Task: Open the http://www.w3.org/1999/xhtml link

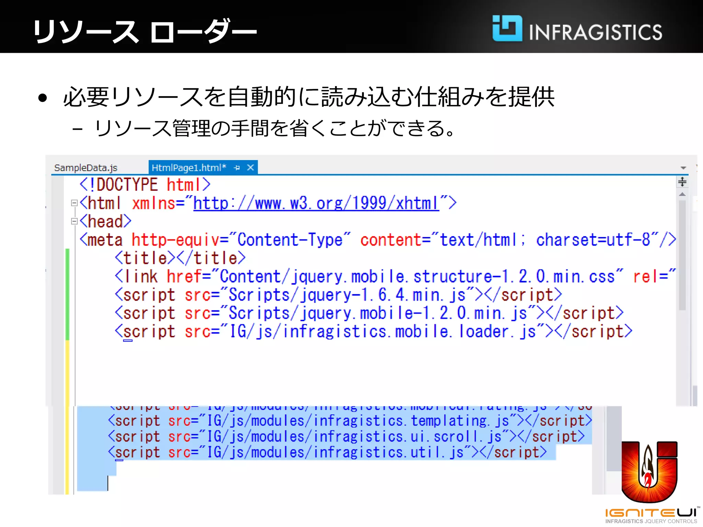Action: 316,203
